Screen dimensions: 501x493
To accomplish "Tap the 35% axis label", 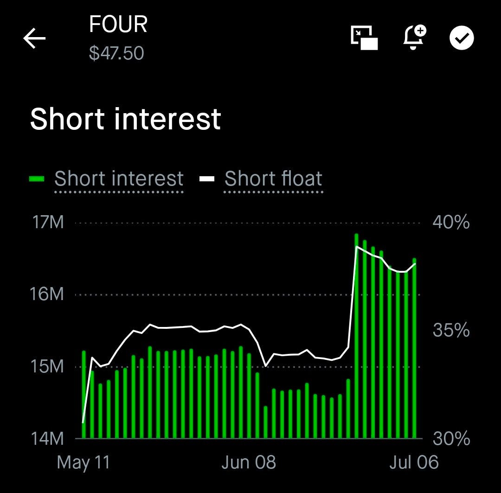I will click(x=451, y=330).
